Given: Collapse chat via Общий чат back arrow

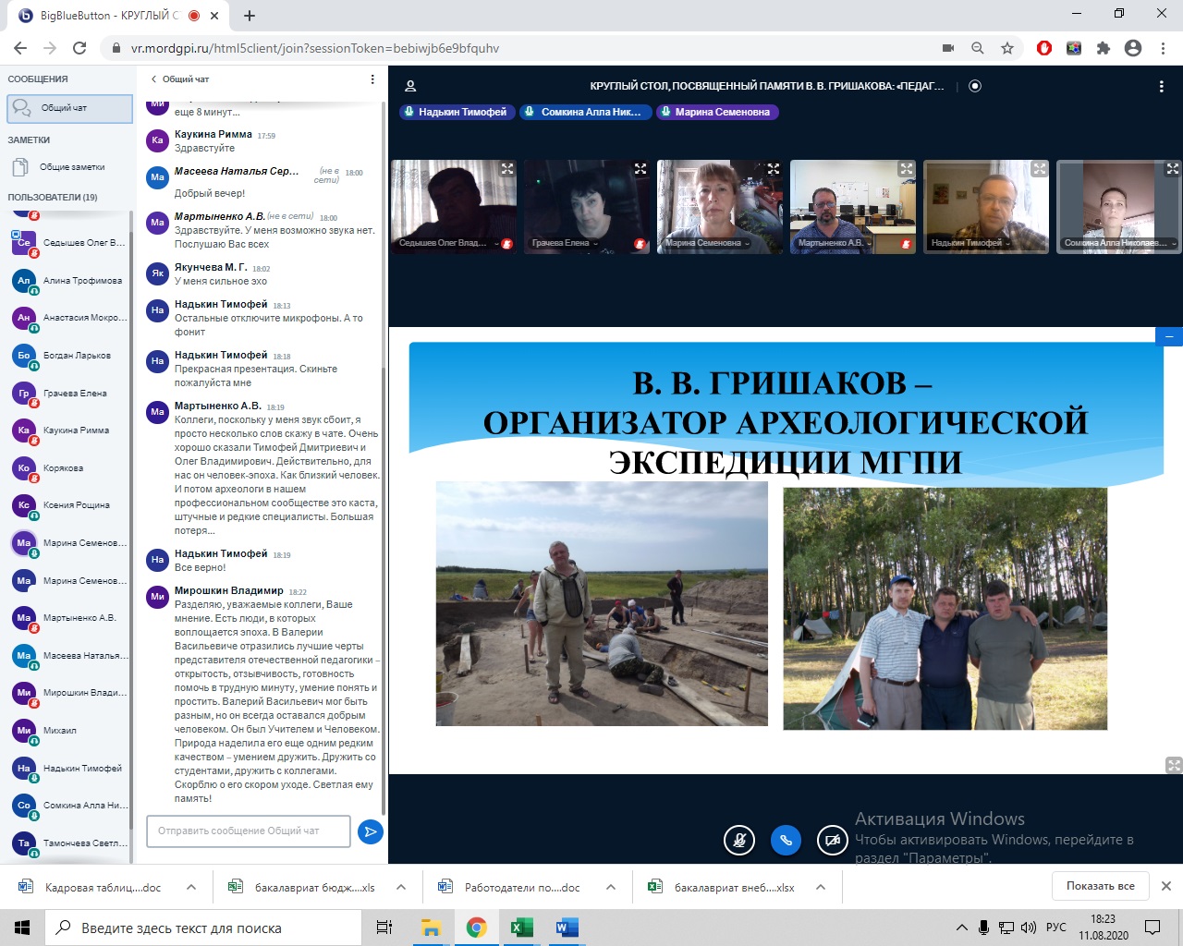Looking at the screenshot, I should point(154,79).
